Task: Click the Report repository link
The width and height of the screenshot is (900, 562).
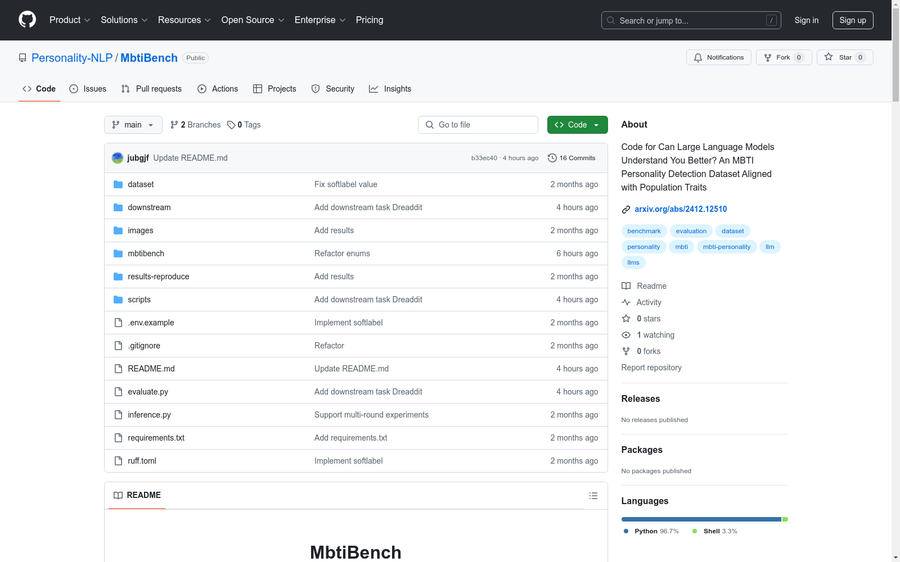Action: [x=651, y=368]
